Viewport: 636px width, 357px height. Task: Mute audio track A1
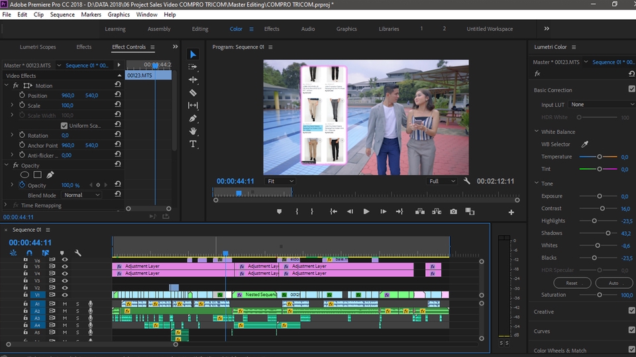click(64, 304)
